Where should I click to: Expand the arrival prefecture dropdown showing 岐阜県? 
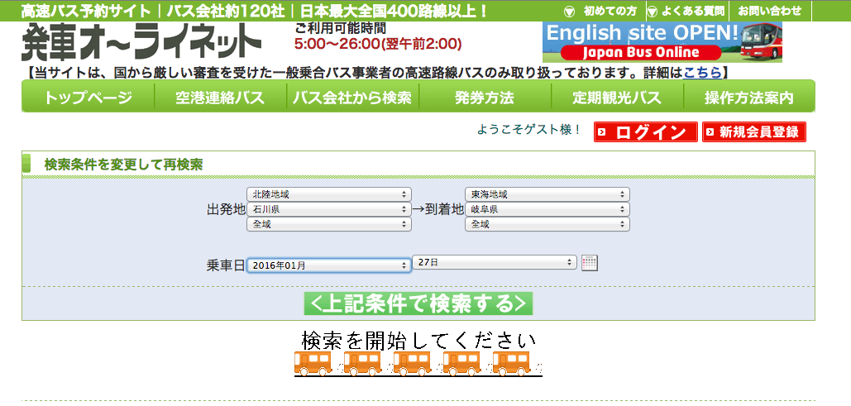(x=547, y=209)
